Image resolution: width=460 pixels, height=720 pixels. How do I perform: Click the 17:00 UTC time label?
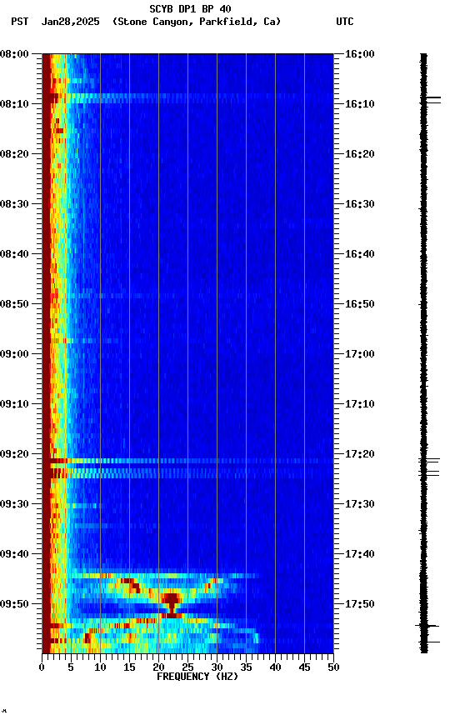click(359, 354)
